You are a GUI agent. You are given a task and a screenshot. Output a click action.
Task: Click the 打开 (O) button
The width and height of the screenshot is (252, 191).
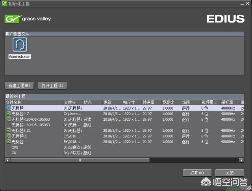pyautogui.click(x=197, y=173)
